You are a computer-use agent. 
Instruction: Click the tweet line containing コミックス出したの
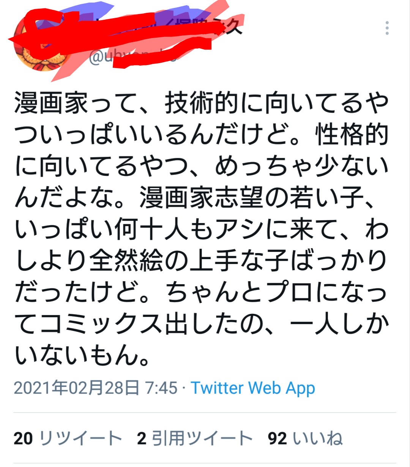[x=201, y=325]
